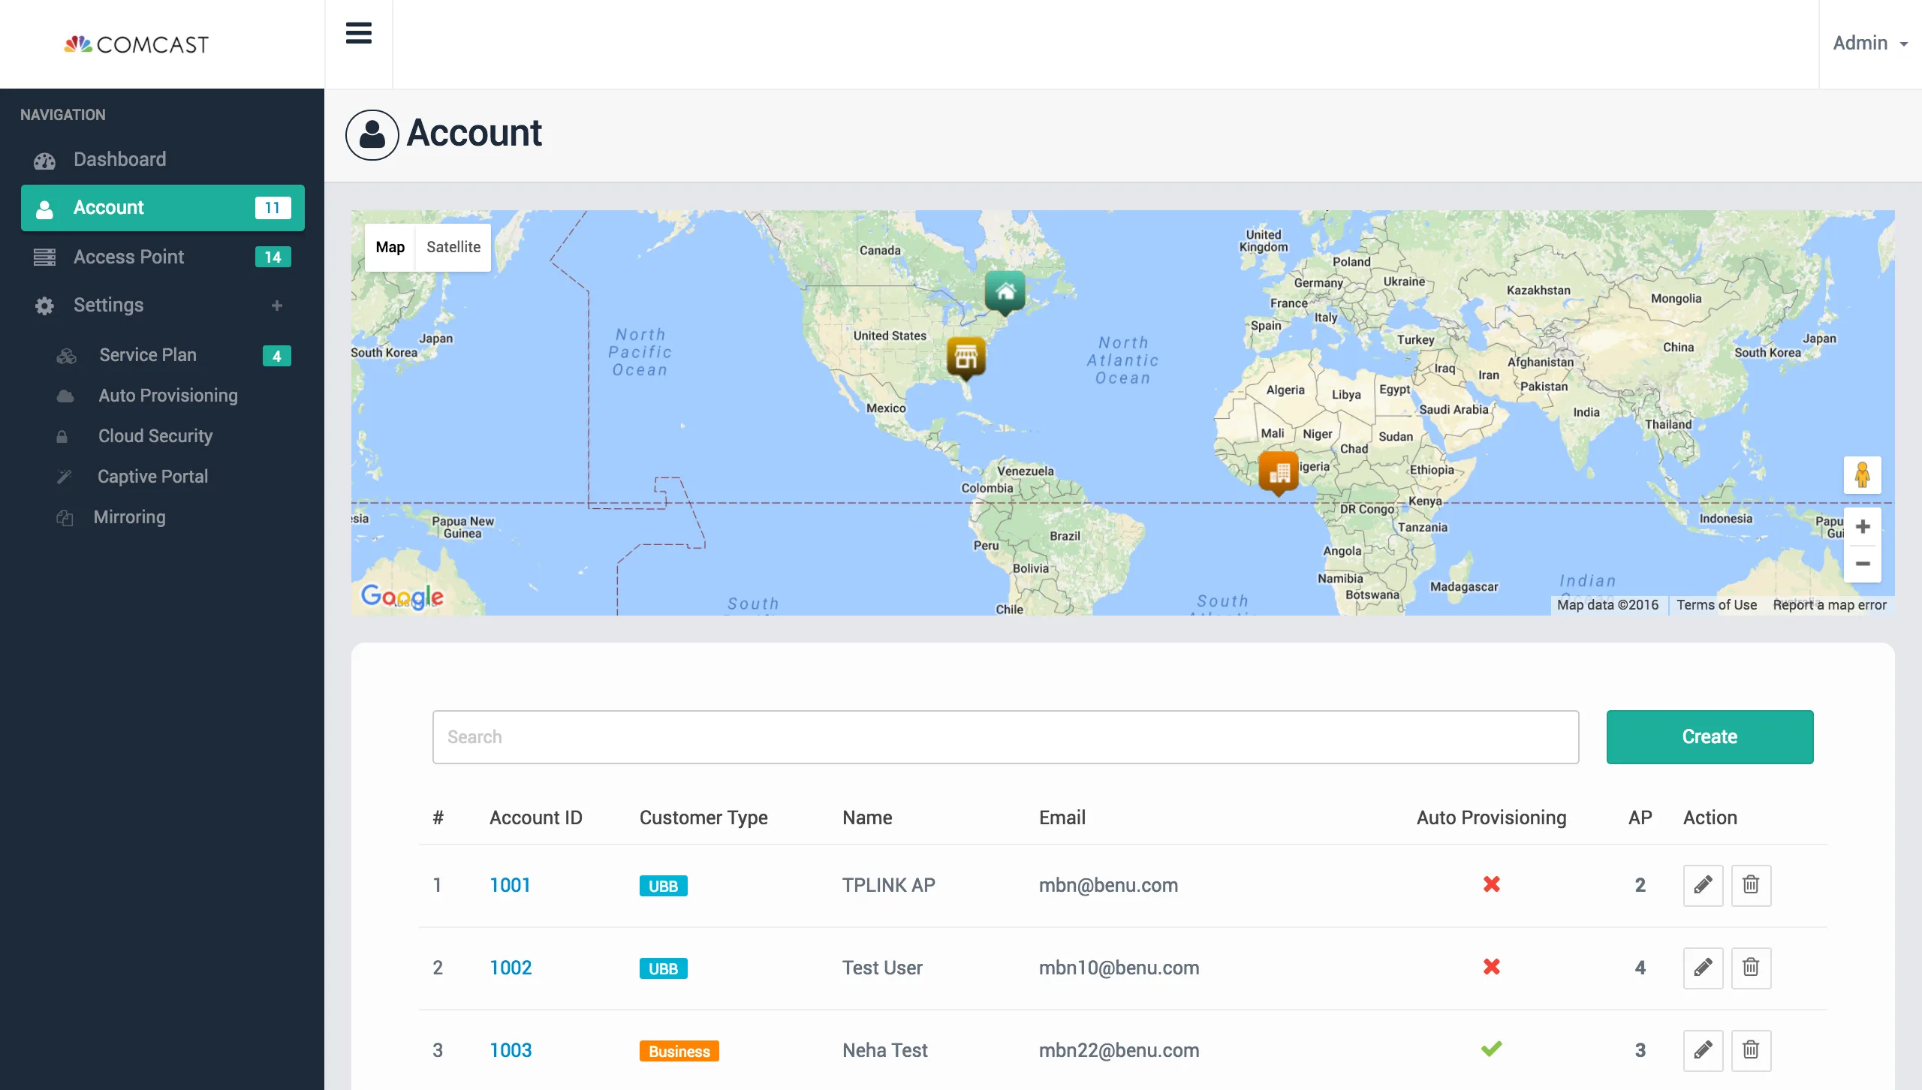The height and width of the screenshot is (1090, 1922).
Task: Open the Admin dropdown menu
Action: 1869,43
